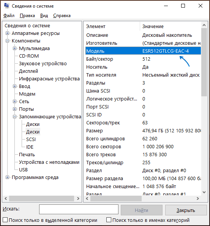Select Устройства с неполадками in the tree
The height and width of the screenshot is (226, 210).
[x=49, y=162]
